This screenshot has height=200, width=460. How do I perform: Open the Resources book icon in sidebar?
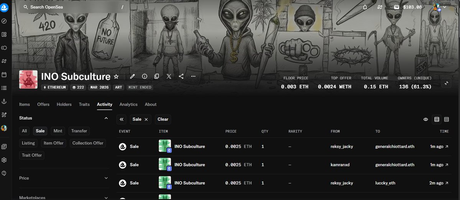point(4,146)
